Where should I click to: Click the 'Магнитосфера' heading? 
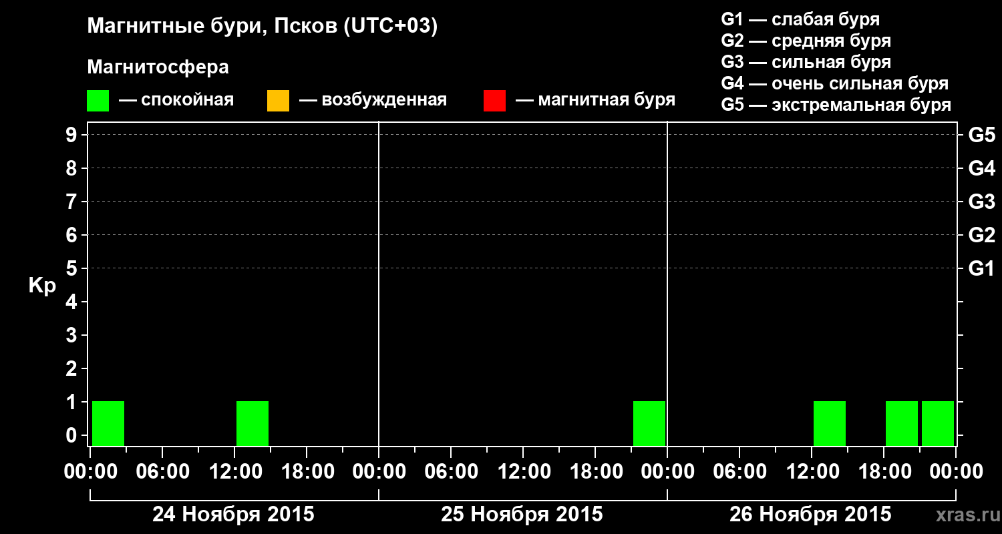pyautogui.click(x=158, y=67)
